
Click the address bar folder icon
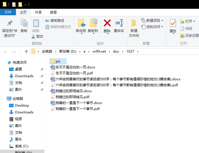[33, 51]
